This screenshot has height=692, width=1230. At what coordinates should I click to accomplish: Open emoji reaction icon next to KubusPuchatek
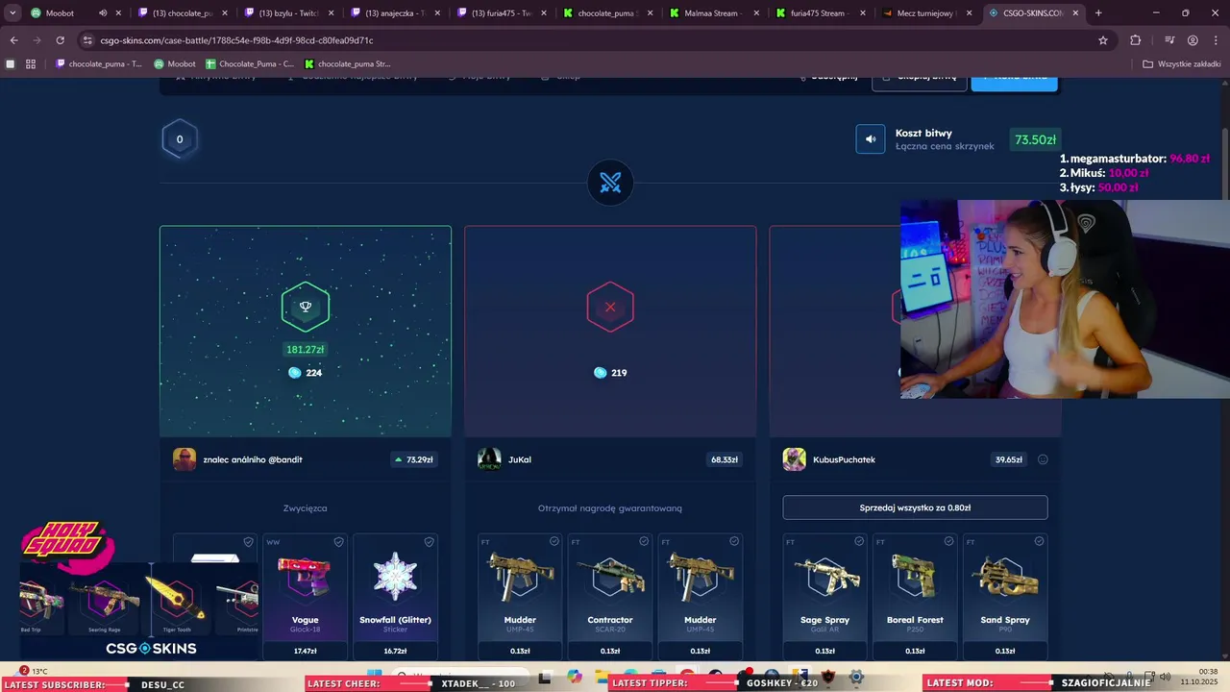(1043, 459)
